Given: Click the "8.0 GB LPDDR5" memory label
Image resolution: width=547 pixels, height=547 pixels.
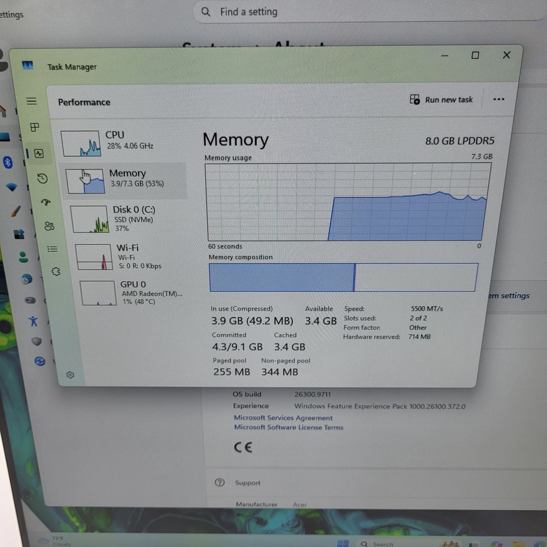Looking at the screenshot, I should click(459, 141).
